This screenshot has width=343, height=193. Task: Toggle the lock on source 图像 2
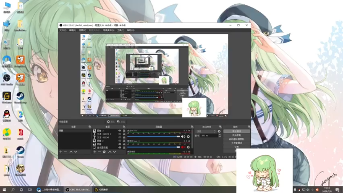(124, 140)
